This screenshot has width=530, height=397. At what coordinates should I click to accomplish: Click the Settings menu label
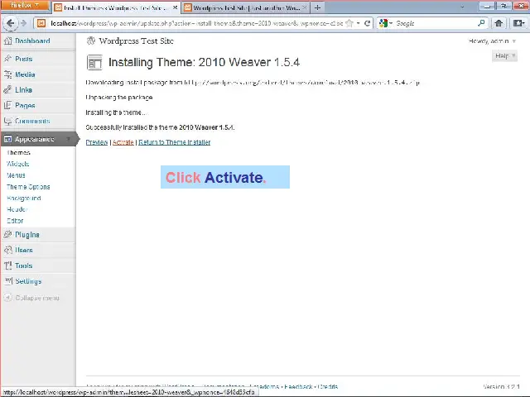tap(28, 281)
